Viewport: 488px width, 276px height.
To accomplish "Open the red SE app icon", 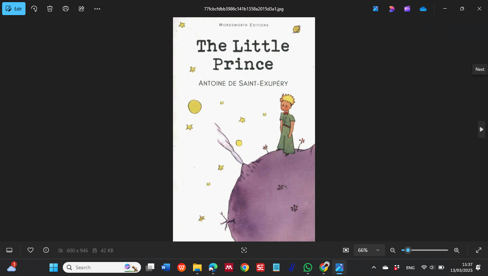I will 261,267.
